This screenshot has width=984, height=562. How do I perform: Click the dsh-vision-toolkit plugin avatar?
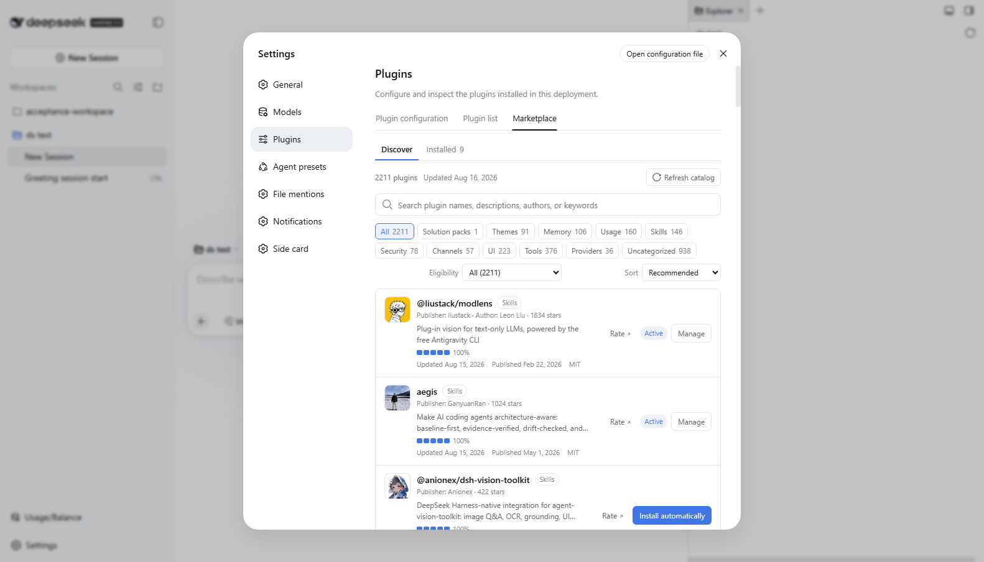(x=397, y=486)
